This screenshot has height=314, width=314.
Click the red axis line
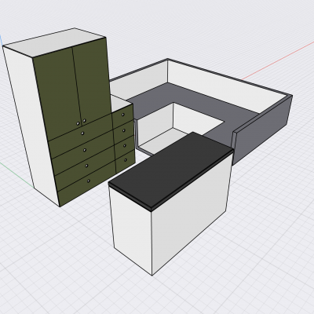point(277,60)
